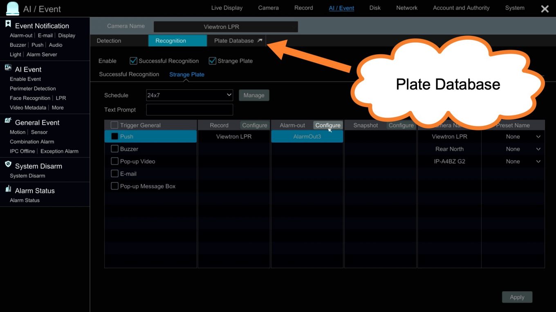Click Configure next to Alarm-out
Image resolution: width=556 pixels, height=312 pixels.
[x=327, y=125]
